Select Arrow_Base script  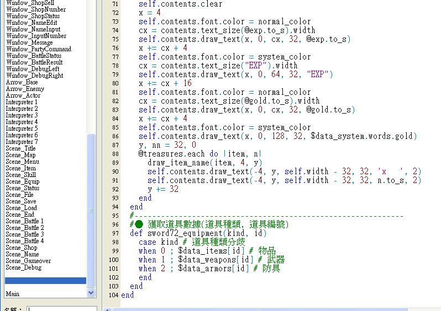(22, 82)
